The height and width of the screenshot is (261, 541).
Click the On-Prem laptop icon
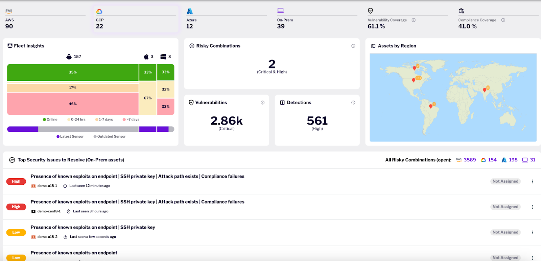pos(280,10)
